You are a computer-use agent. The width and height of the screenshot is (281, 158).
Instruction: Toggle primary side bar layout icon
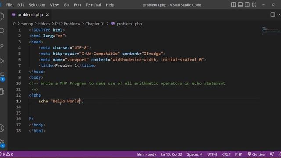click(234, 5)
